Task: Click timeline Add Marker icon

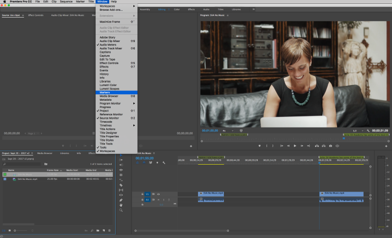Action: tap(157, 163)
